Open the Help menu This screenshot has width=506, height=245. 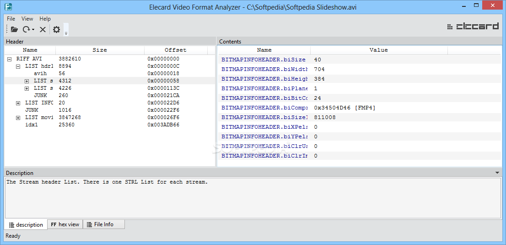(45, 19)
